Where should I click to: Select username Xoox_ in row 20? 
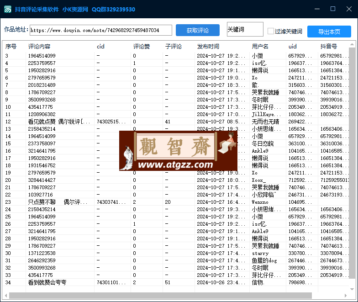pyautogui.click(x=258, y=180)
